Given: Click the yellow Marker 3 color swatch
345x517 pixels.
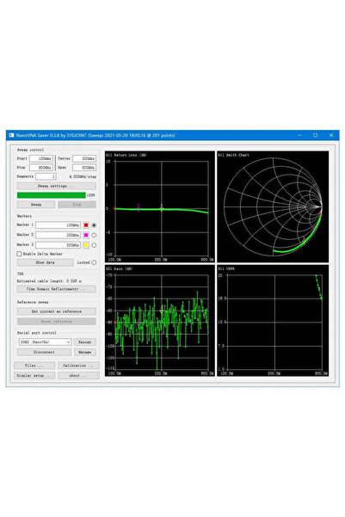Looking at the screenshot, I should 86,245.
